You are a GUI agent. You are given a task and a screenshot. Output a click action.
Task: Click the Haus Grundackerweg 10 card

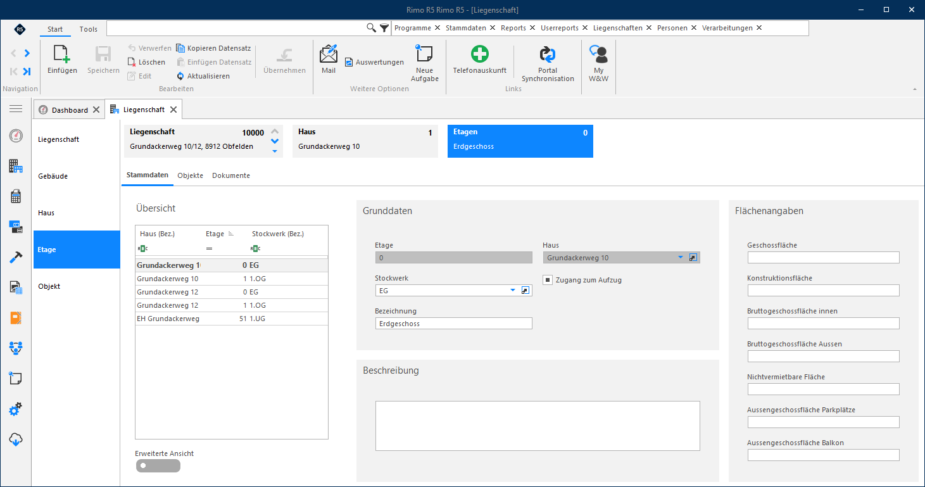pyautogui.click(x=365, y=141)
